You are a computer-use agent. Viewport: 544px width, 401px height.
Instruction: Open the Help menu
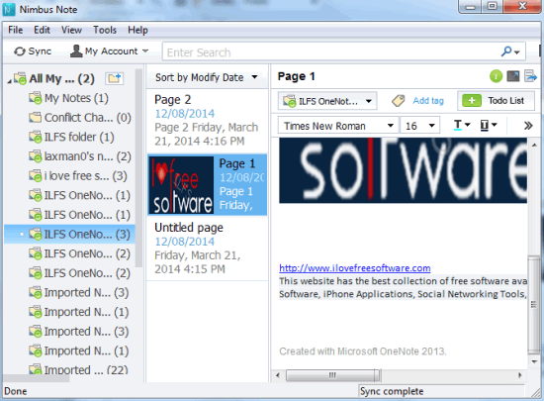tap(137, 30)
